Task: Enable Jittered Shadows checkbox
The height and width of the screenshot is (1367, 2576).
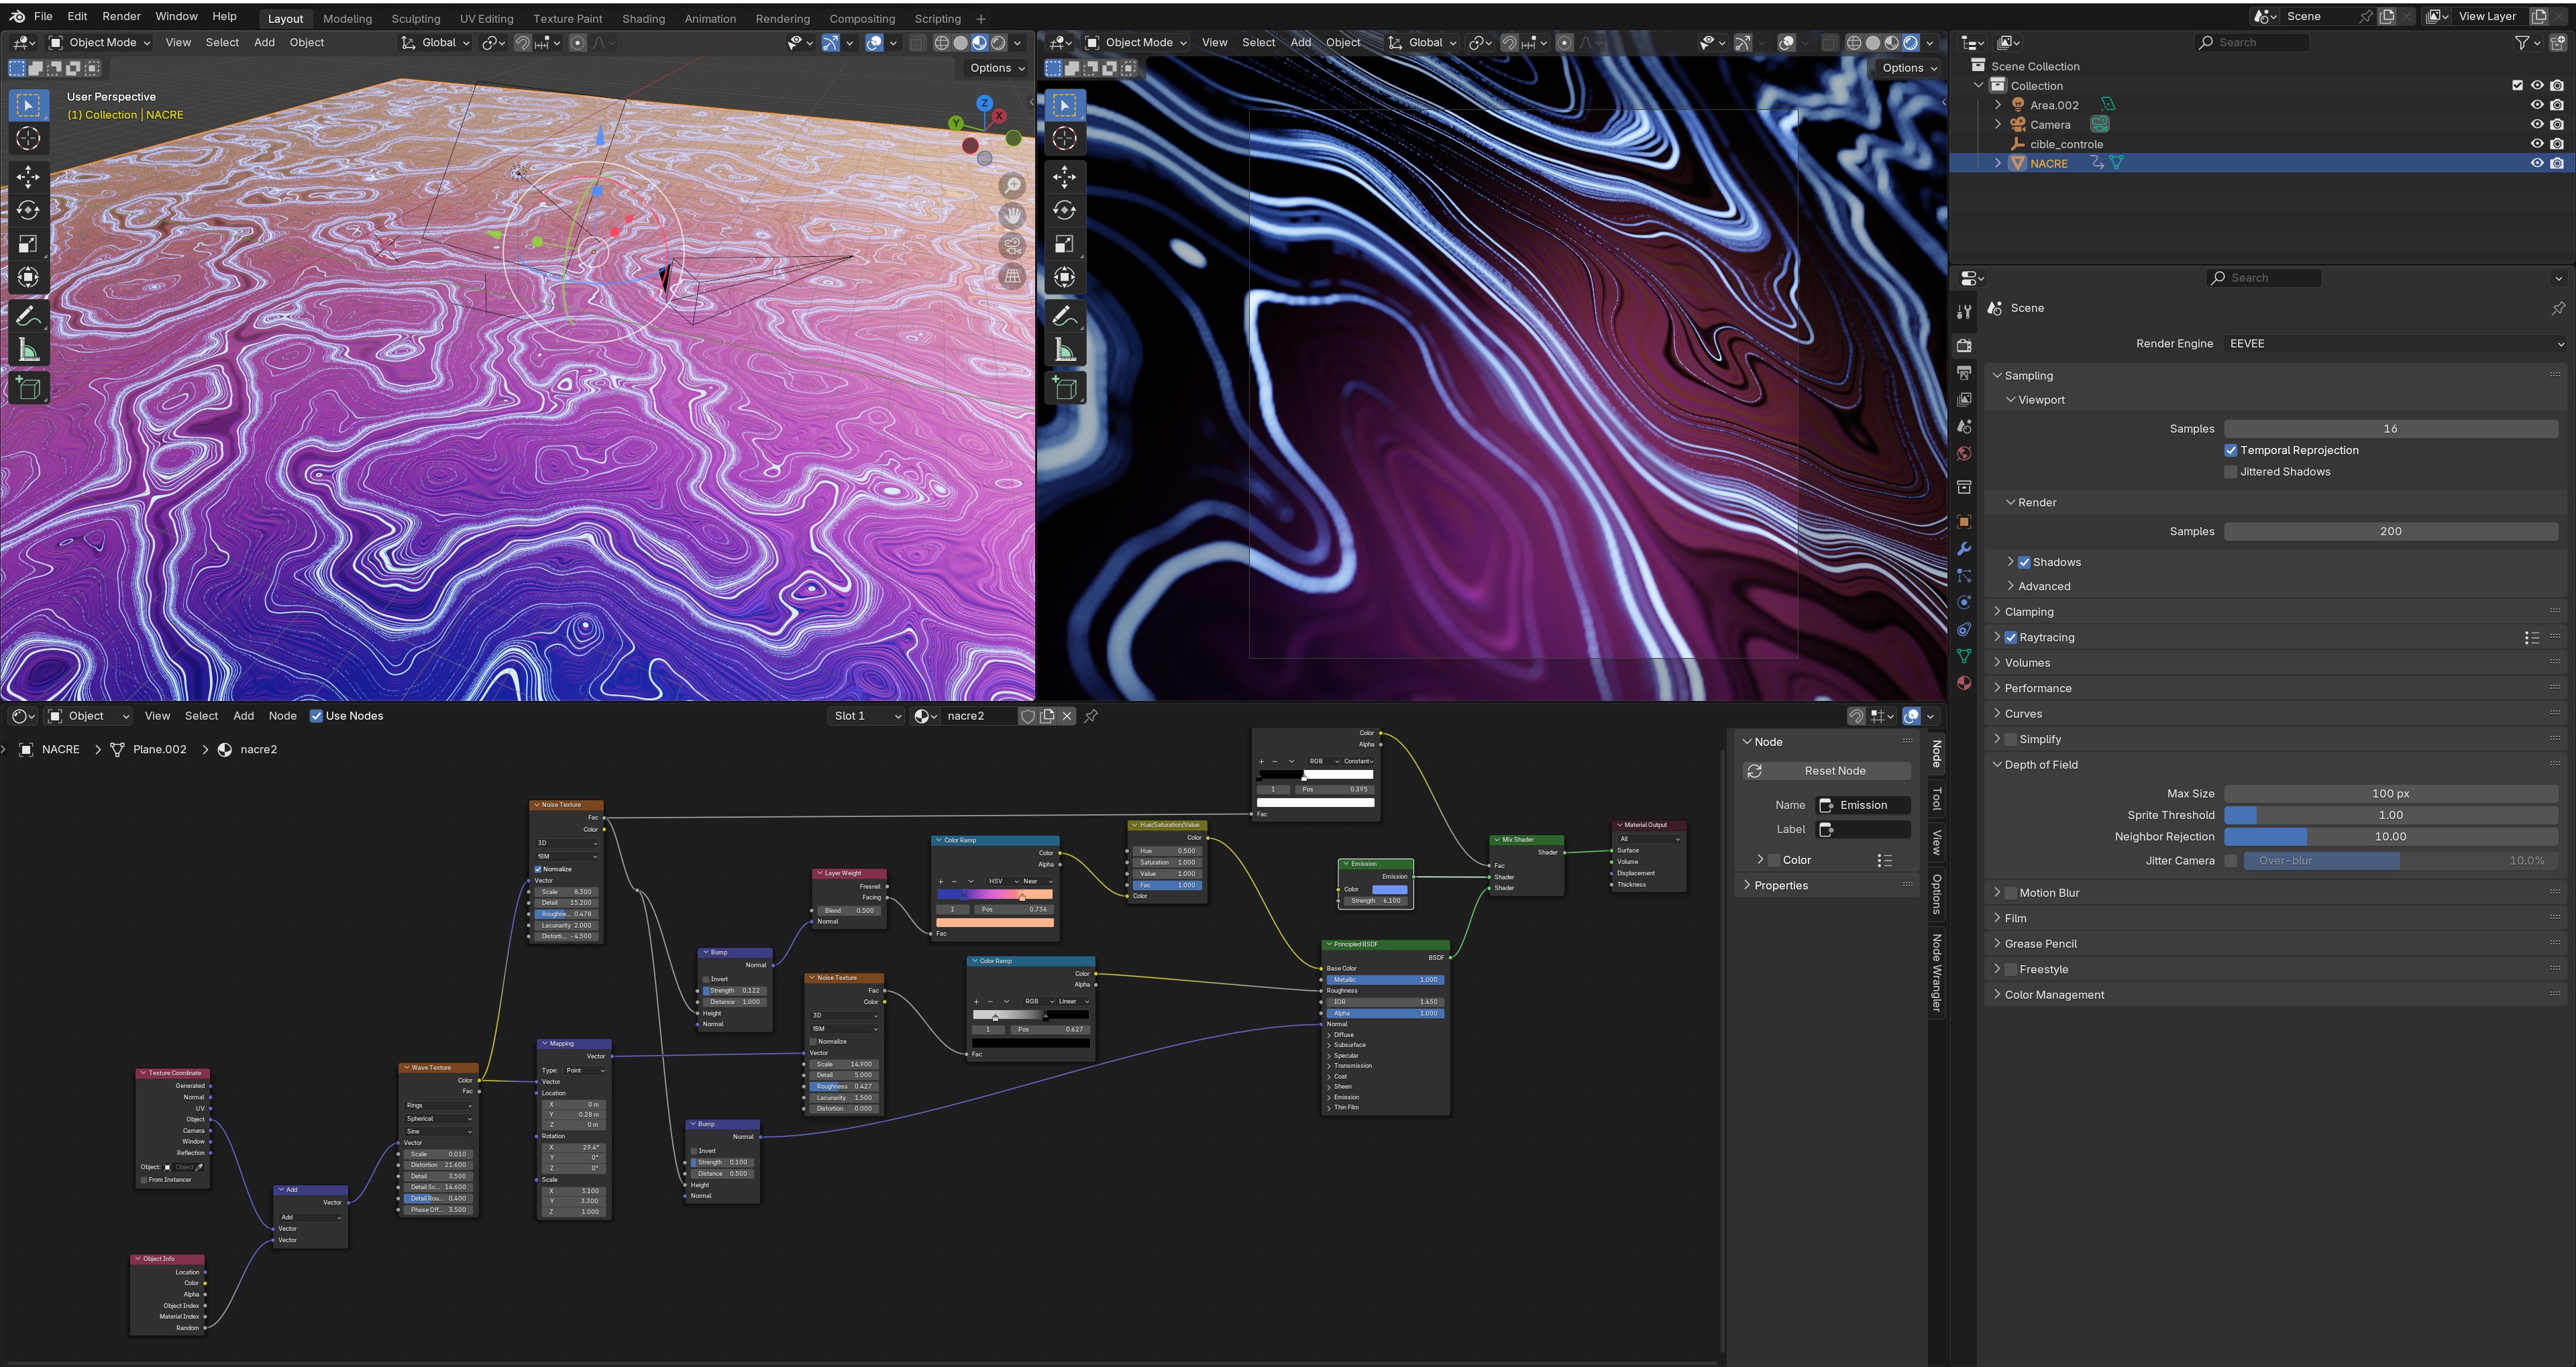Action: (2230, 472)
